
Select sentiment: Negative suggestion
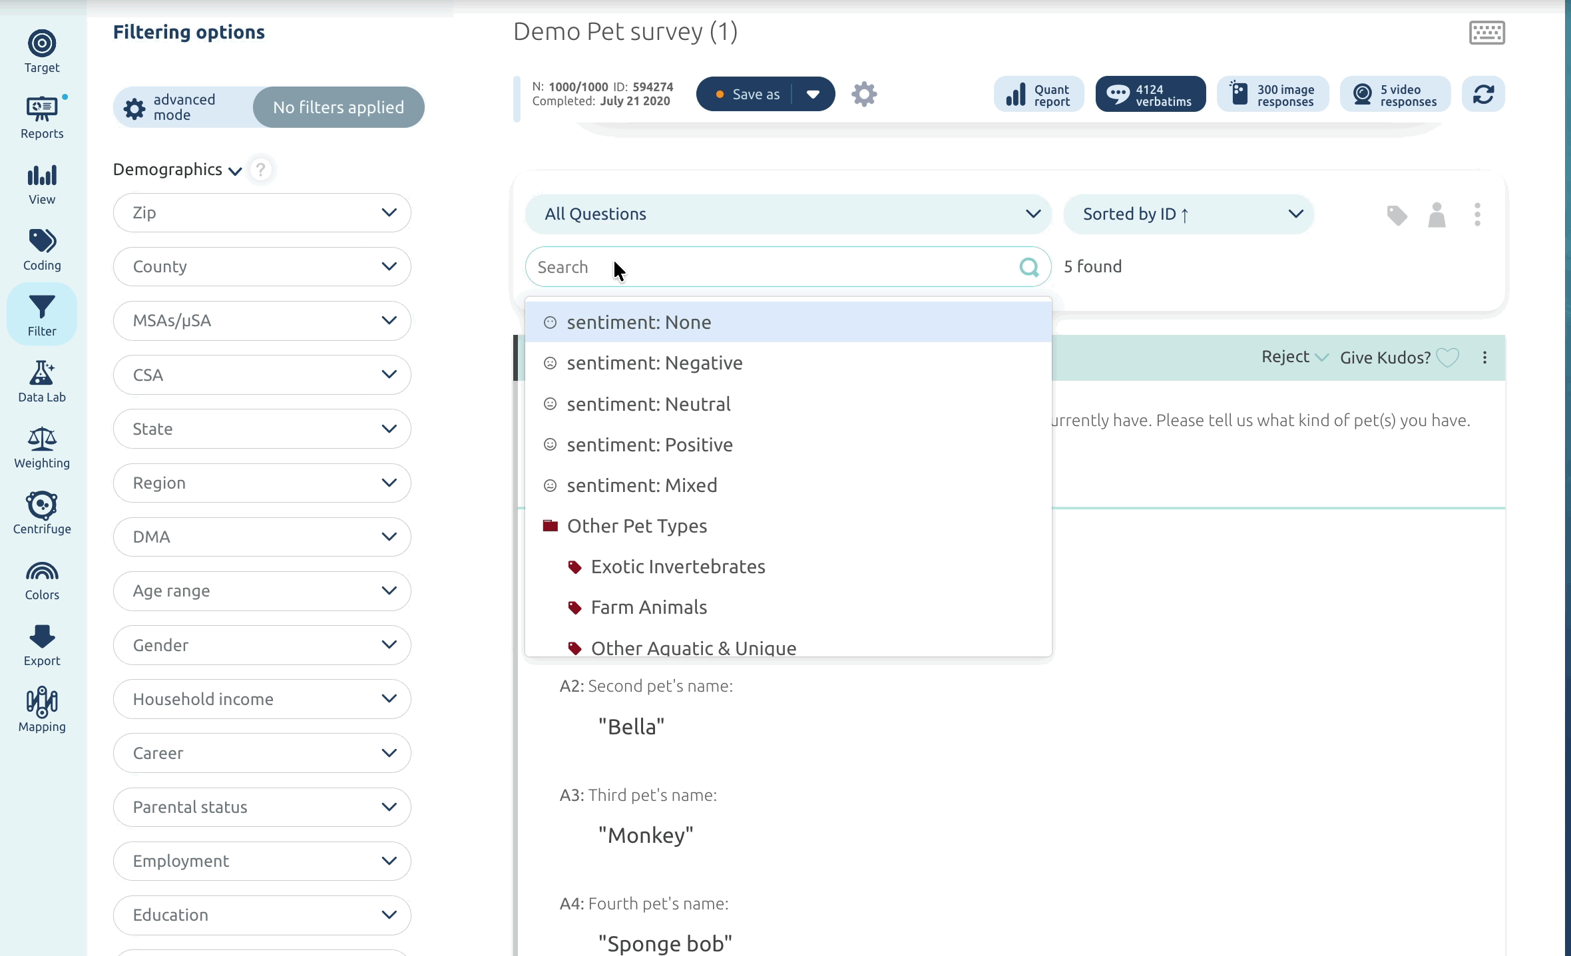788,363
